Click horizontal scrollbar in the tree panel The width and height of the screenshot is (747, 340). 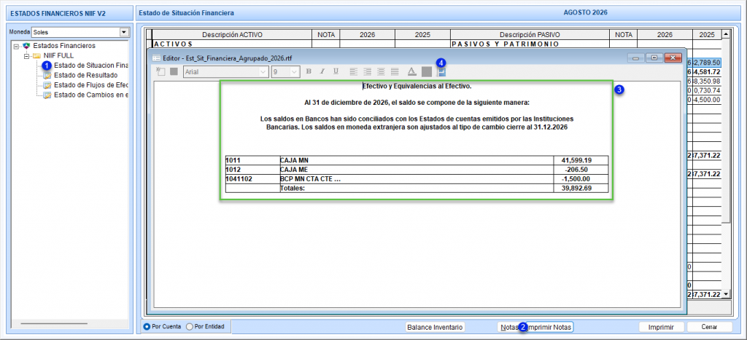53,324
